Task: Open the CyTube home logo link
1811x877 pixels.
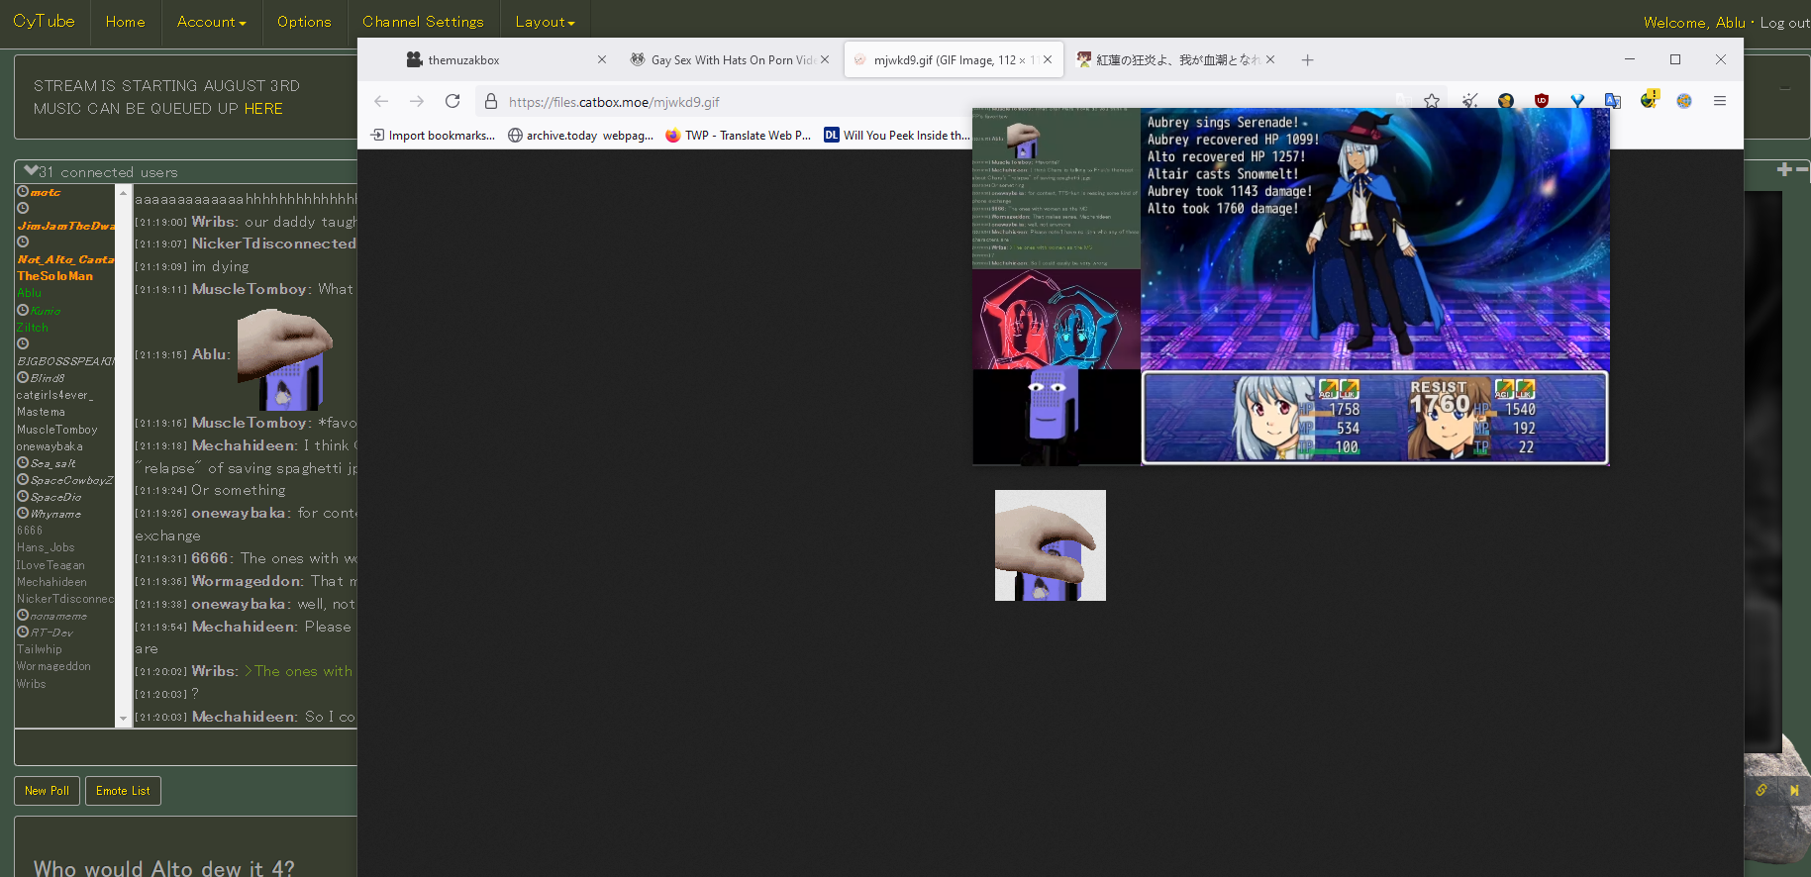Action: tap(44, 21)
